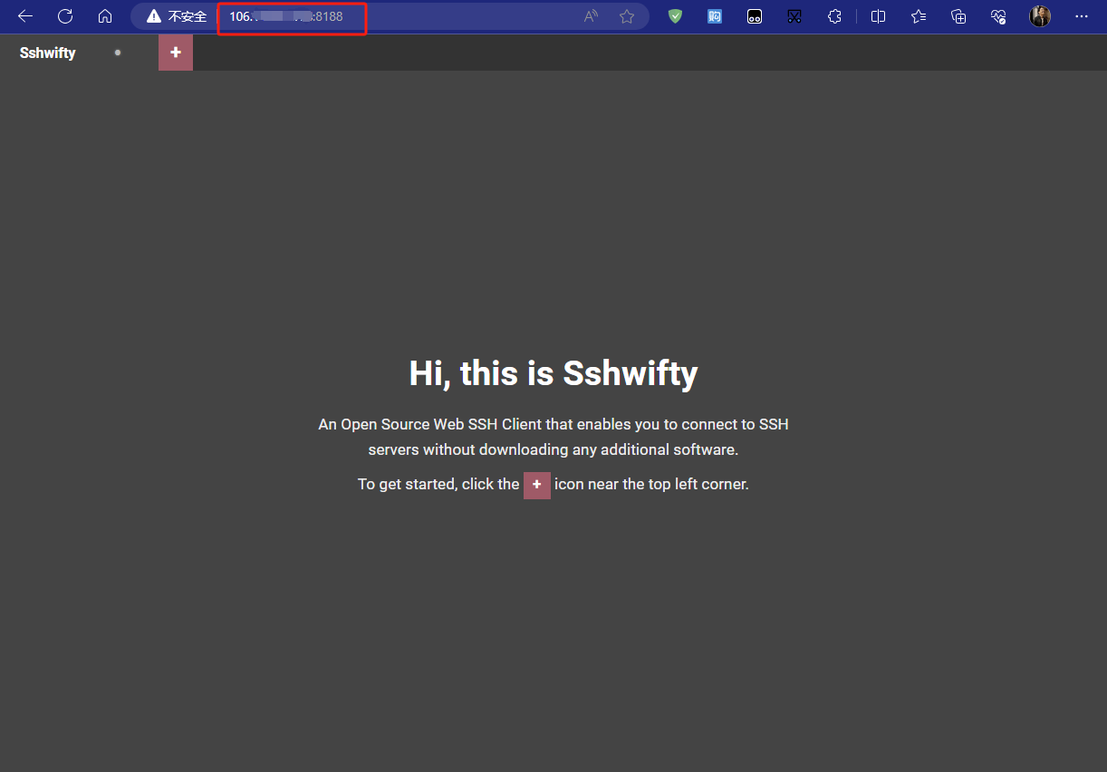Image resolution: width=1107 pixels, height=772 pixels.
Task: Click the 'To get started, click the' text
Action: (x=438, y=484)
